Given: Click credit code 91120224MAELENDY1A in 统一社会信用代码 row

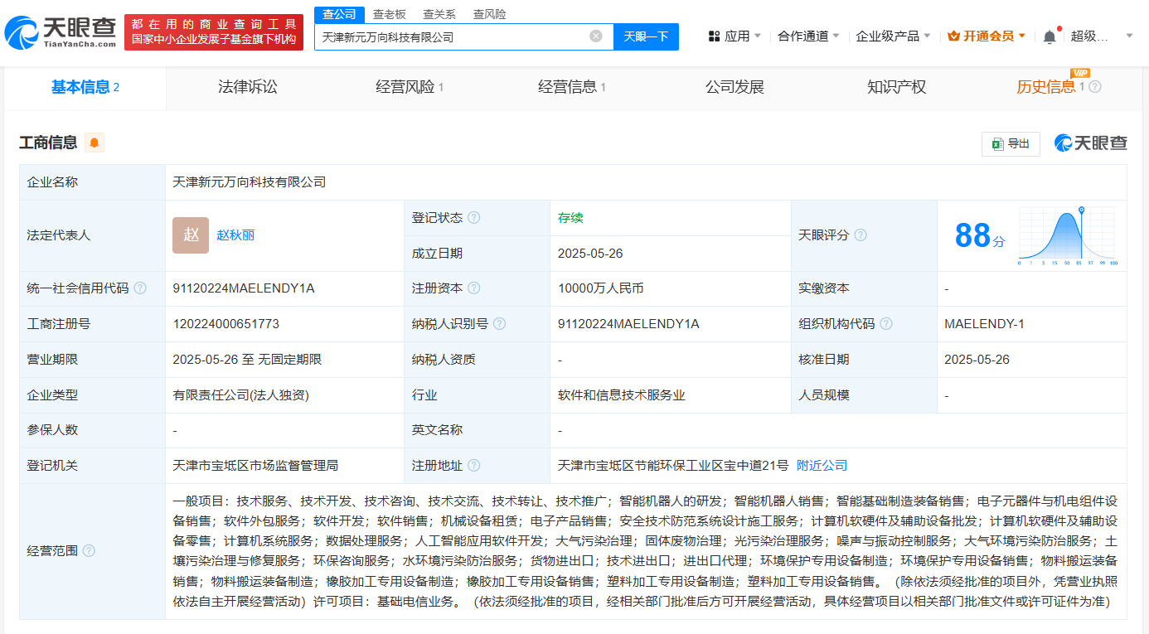Looking at the screenshot, I should point(244,288).
